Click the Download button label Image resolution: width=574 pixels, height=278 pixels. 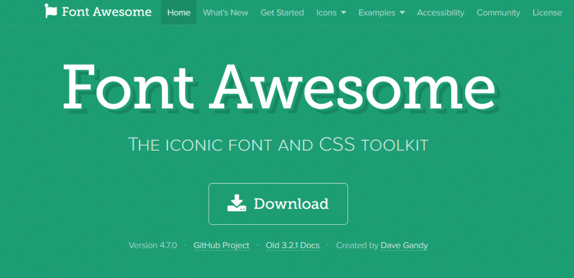point(291,204)
